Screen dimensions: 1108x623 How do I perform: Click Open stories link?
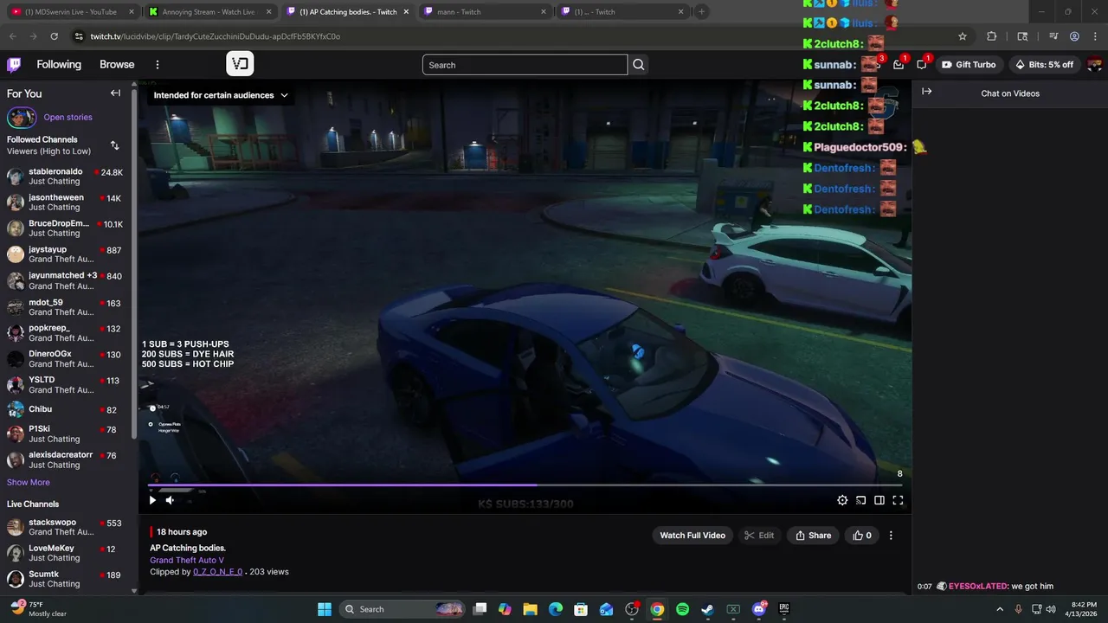[x=68, y=118]
